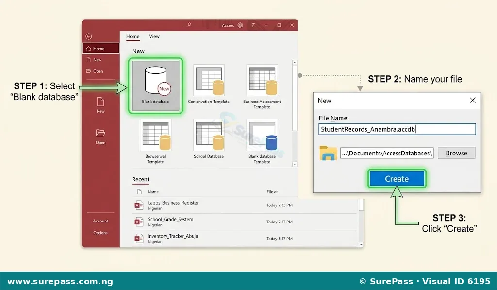
Task: Select the Blank database template
Action: click(156, 85)
